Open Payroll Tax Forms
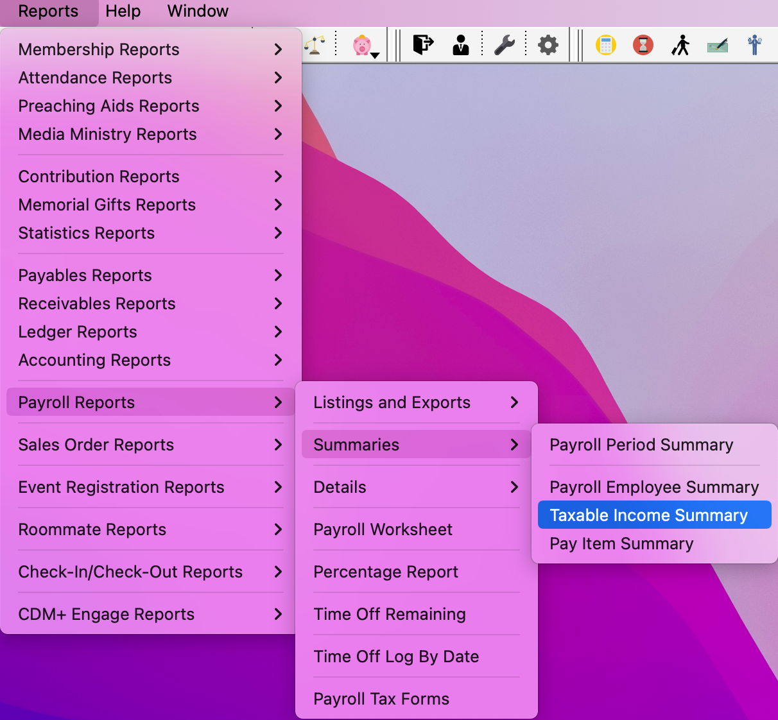 tap(381, 699)
